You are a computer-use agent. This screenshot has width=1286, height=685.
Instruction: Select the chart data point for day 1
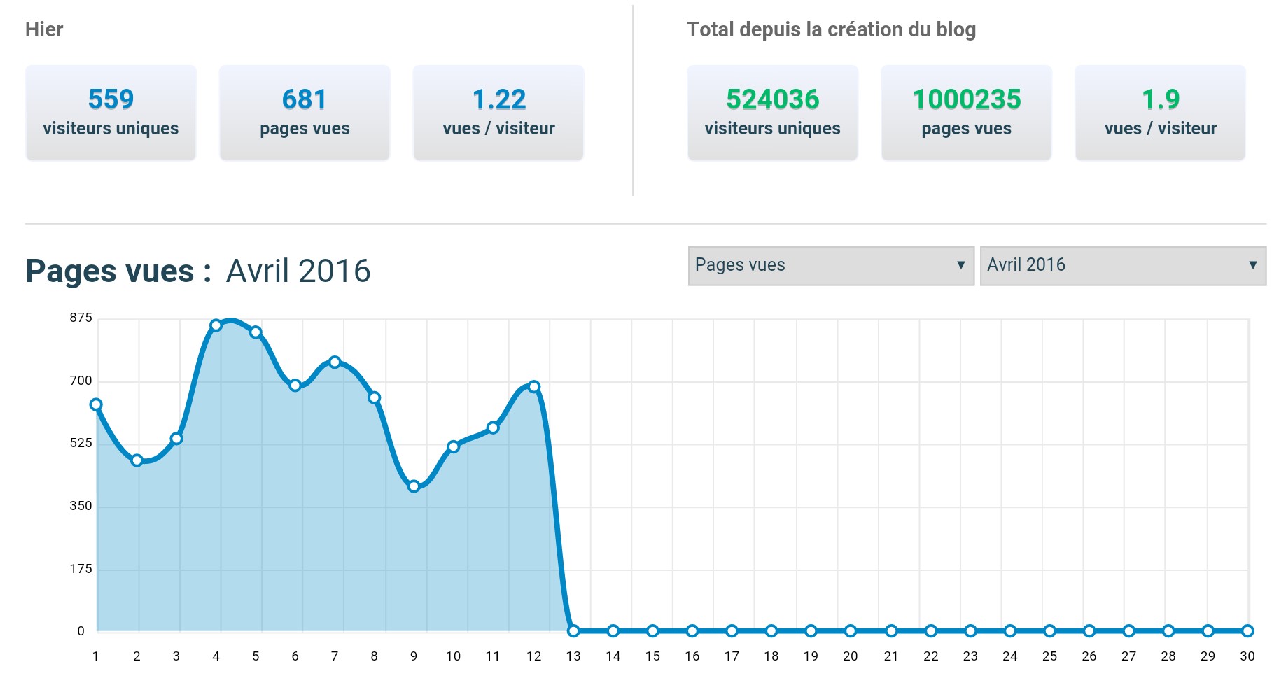(x=97, y=404)
